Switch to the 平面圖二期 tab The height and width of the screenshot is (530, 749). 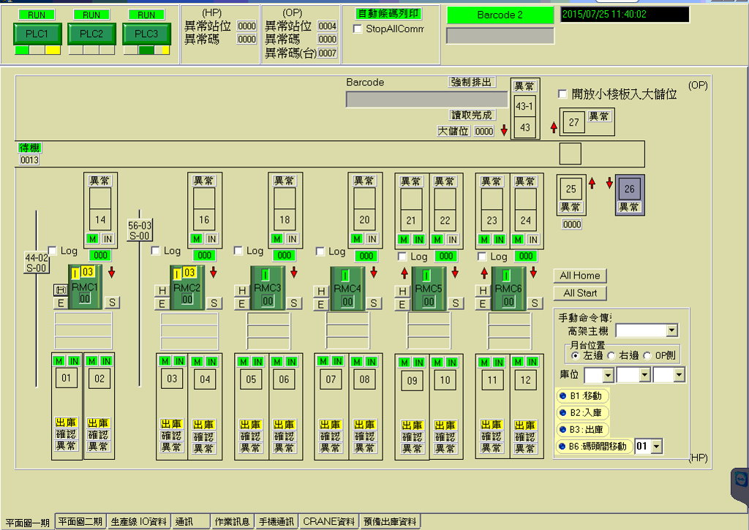(x=80, y=522)
